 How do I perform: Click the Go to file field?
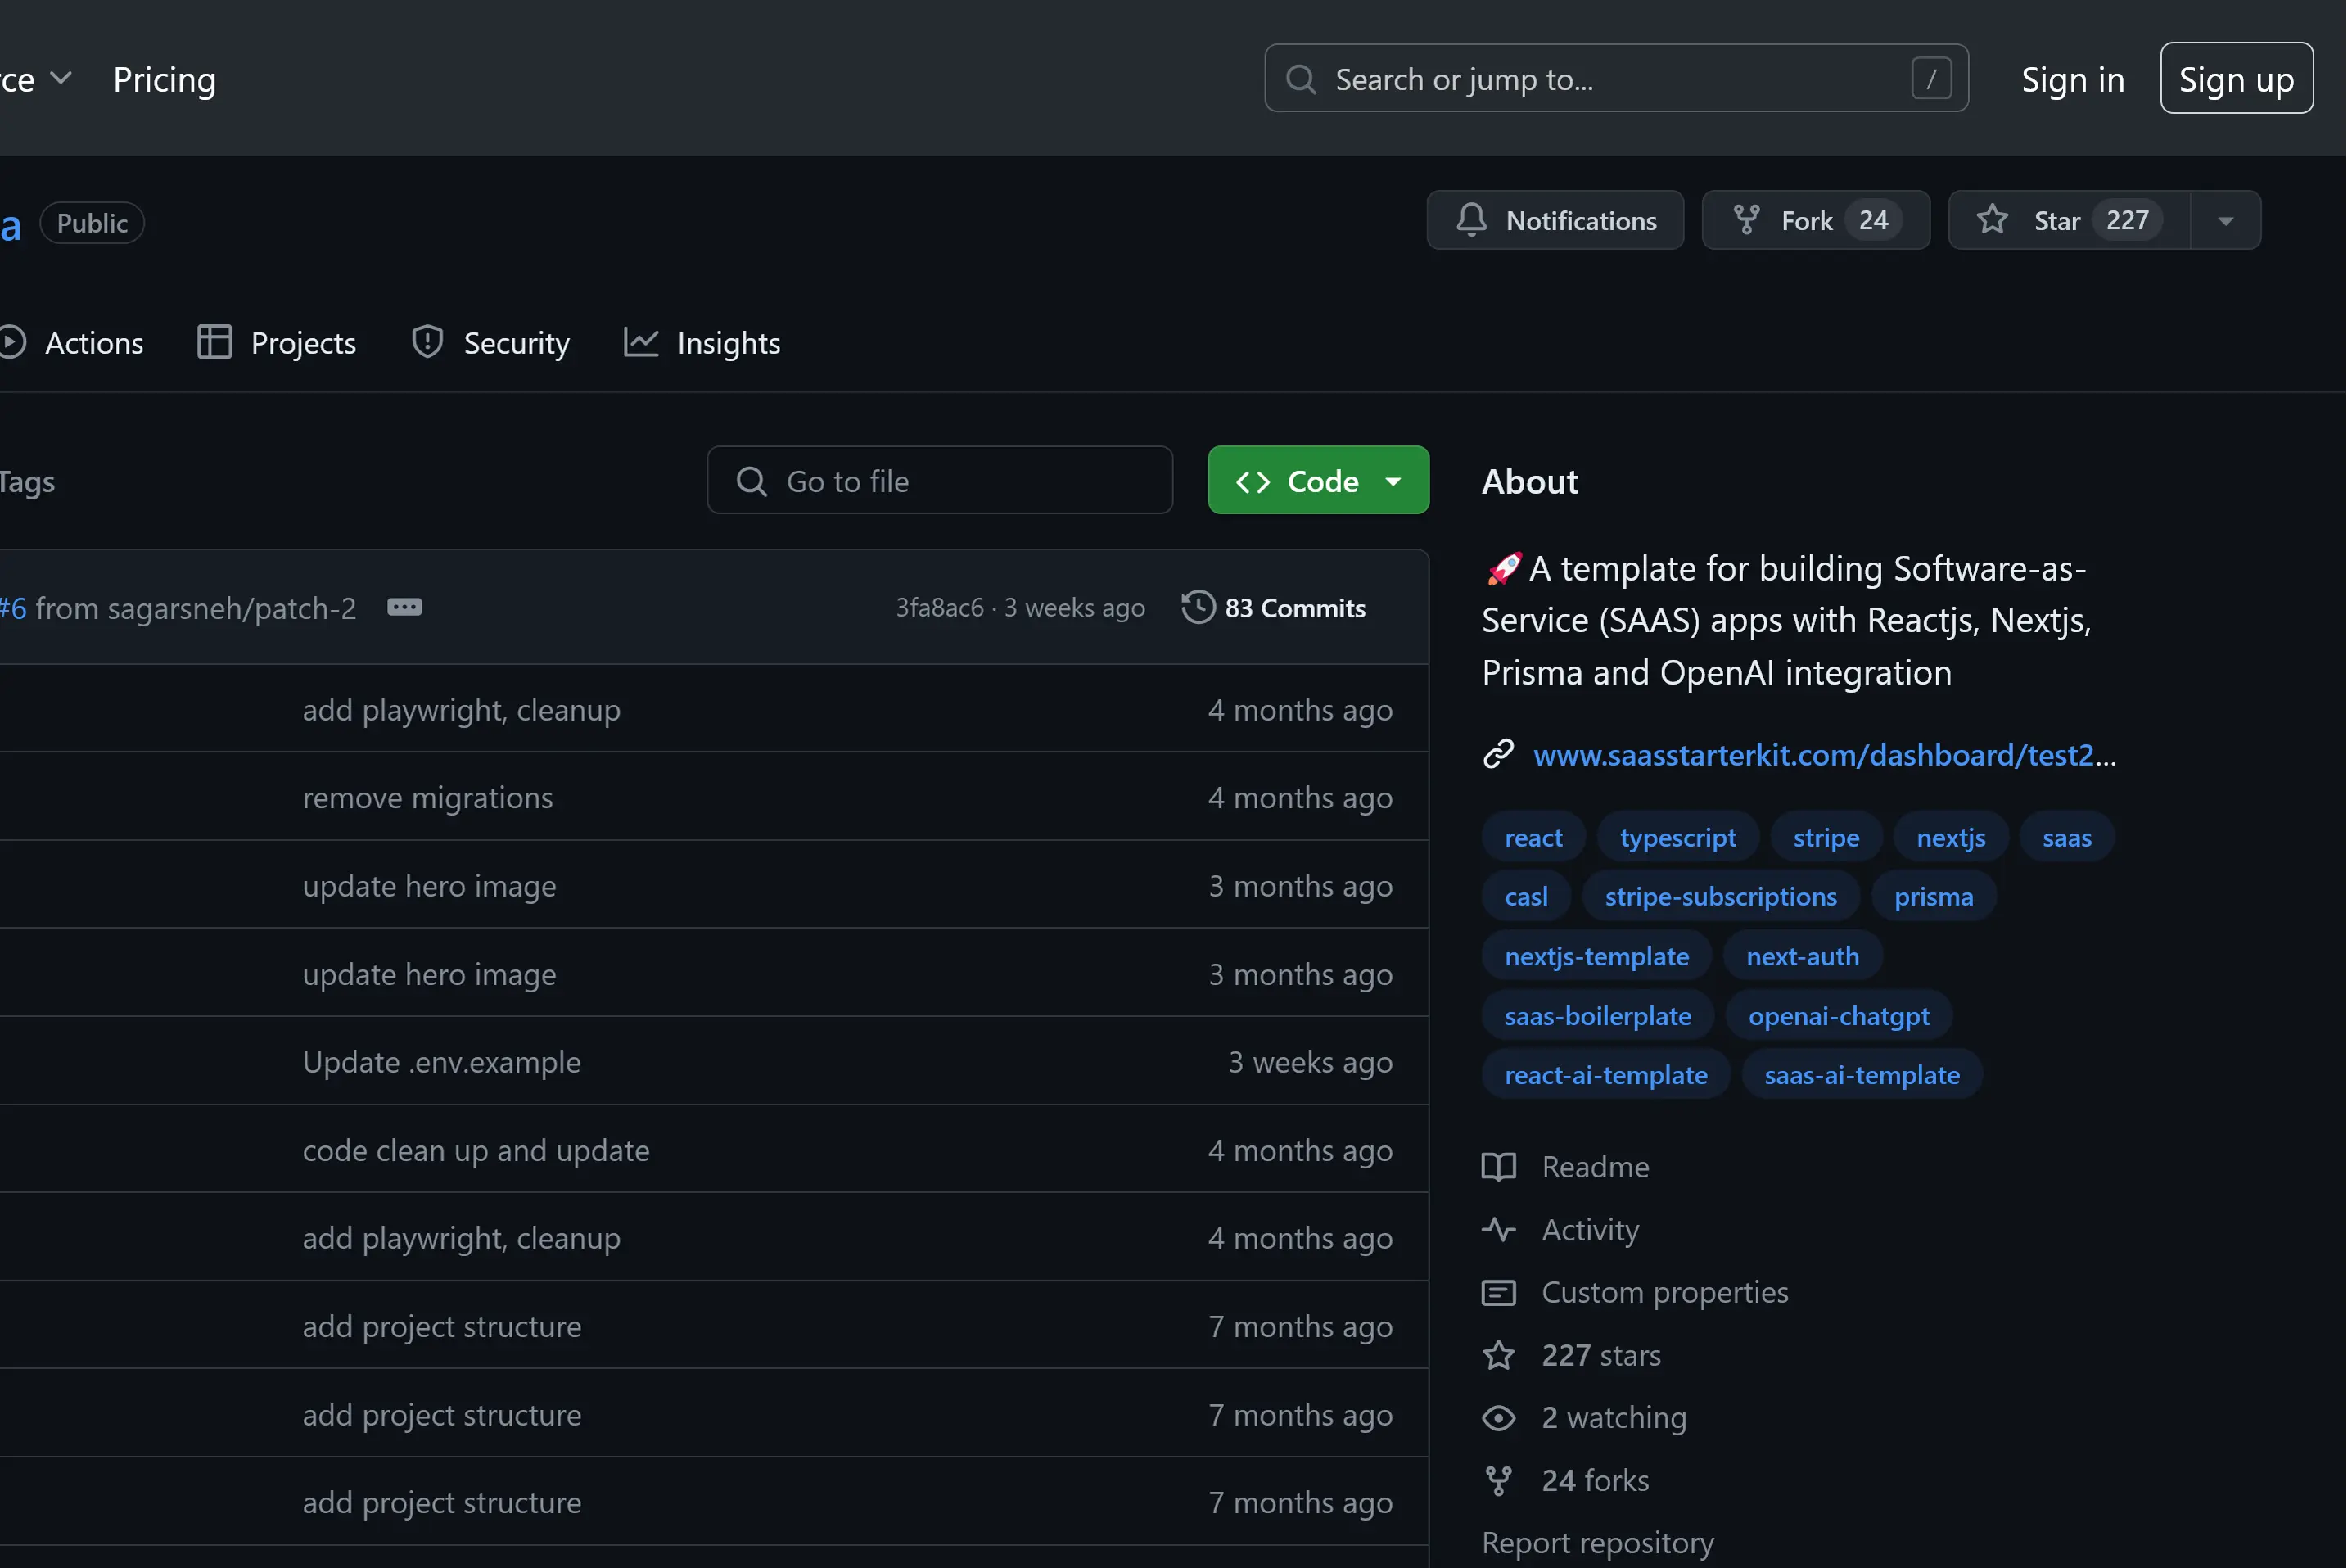pyautogui.click(x=940, y=481)
